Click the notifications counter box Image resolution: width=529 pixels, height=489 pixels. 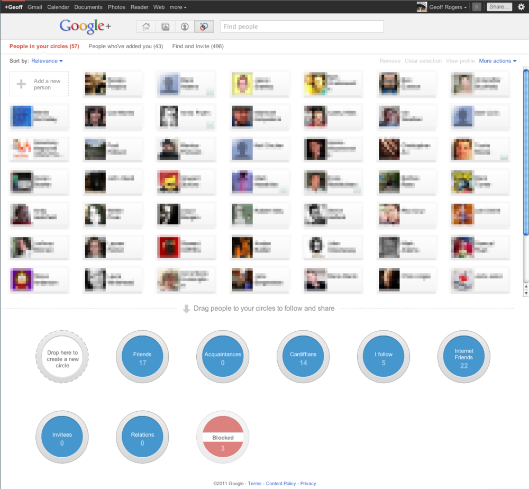pos(477,7)
